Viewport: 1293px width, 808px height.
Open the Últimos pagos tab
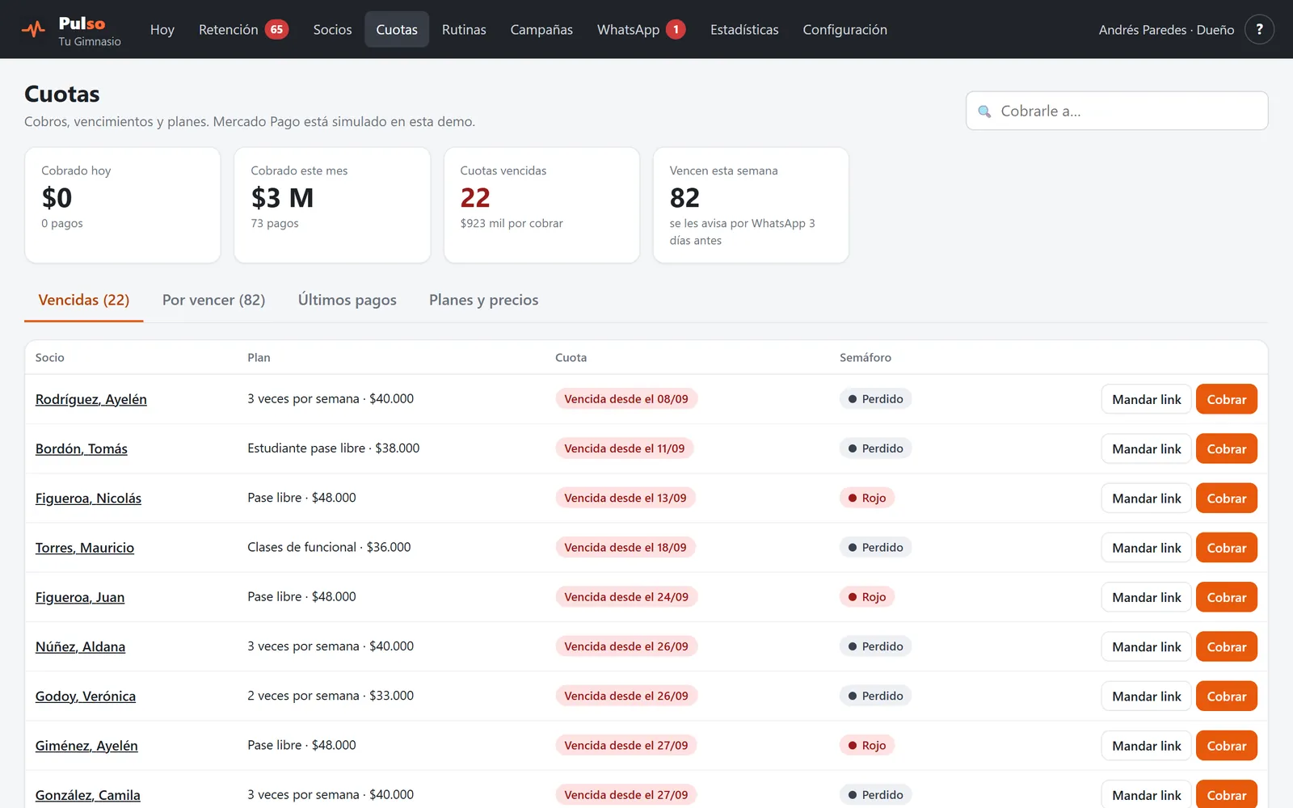[347, 300]
